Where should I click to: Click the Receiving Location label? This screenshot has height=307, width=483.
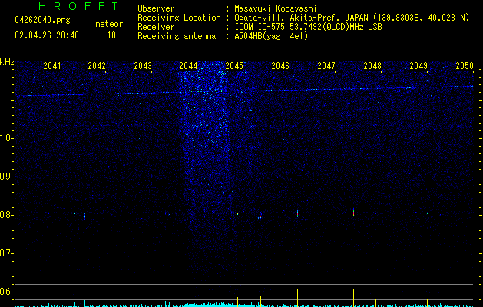[179, 18]
